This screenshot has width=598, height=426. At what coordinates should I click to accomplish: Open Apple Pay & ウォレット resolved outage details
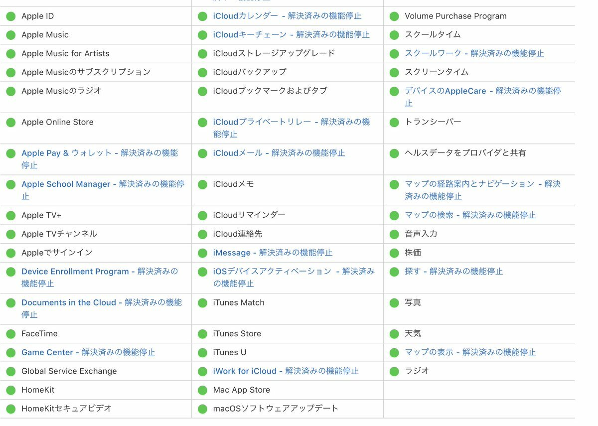[x=99, y=153]
